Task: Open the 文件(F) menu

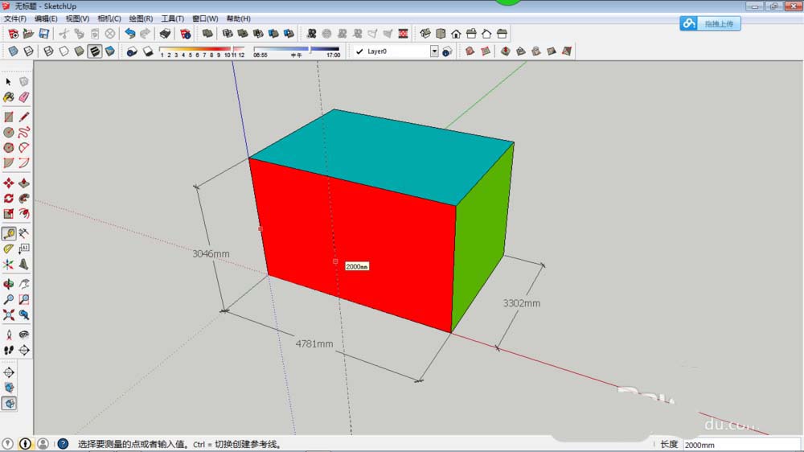Action: tap(14, 18)
